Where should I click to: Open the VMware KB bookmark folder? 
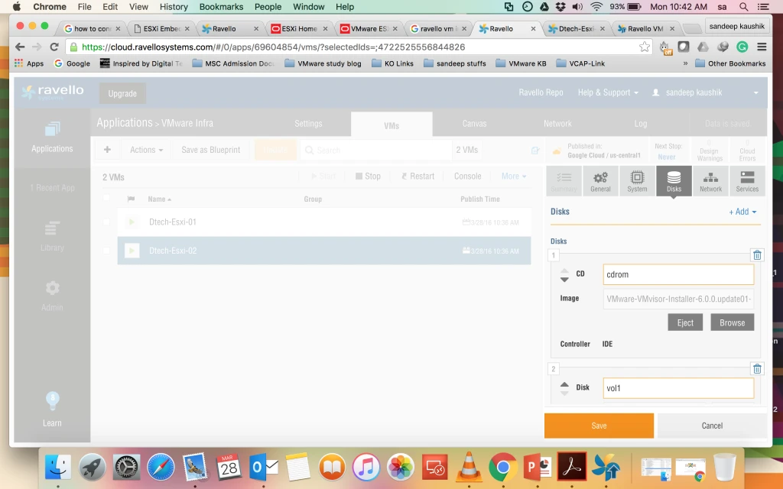pyautogui.click(x=521, y=63)
